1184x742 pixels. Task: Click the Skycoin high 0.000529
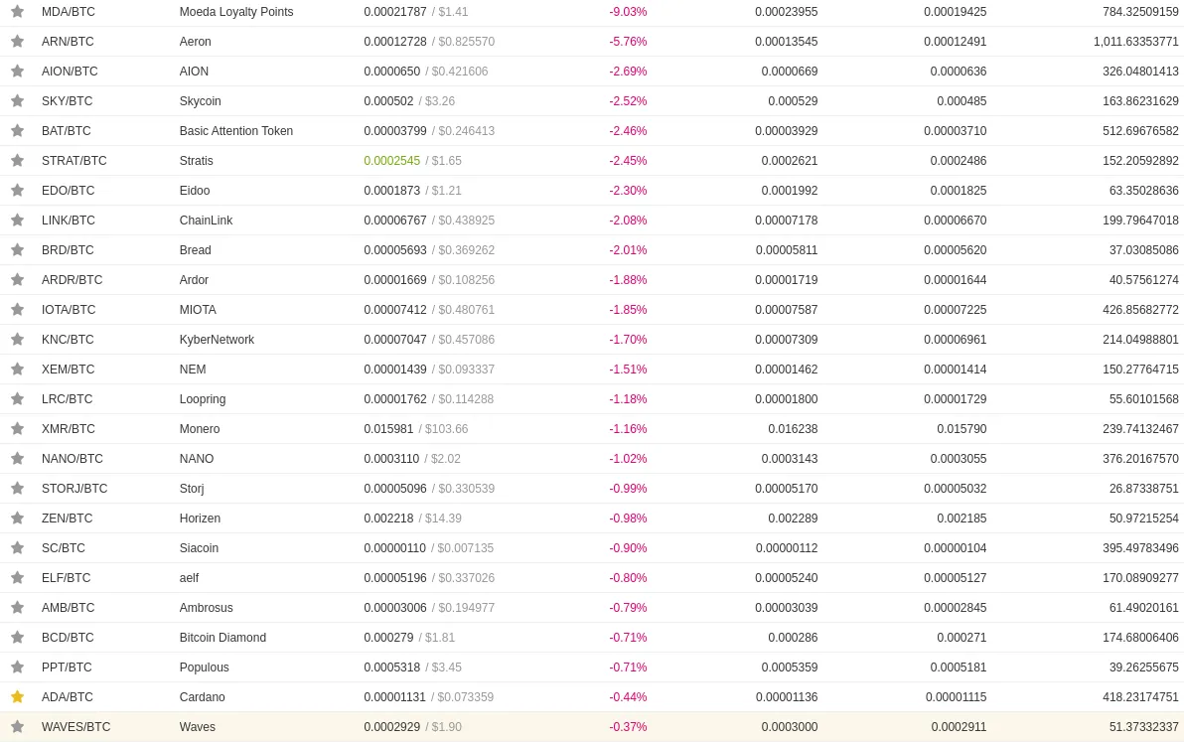(793, 100)
